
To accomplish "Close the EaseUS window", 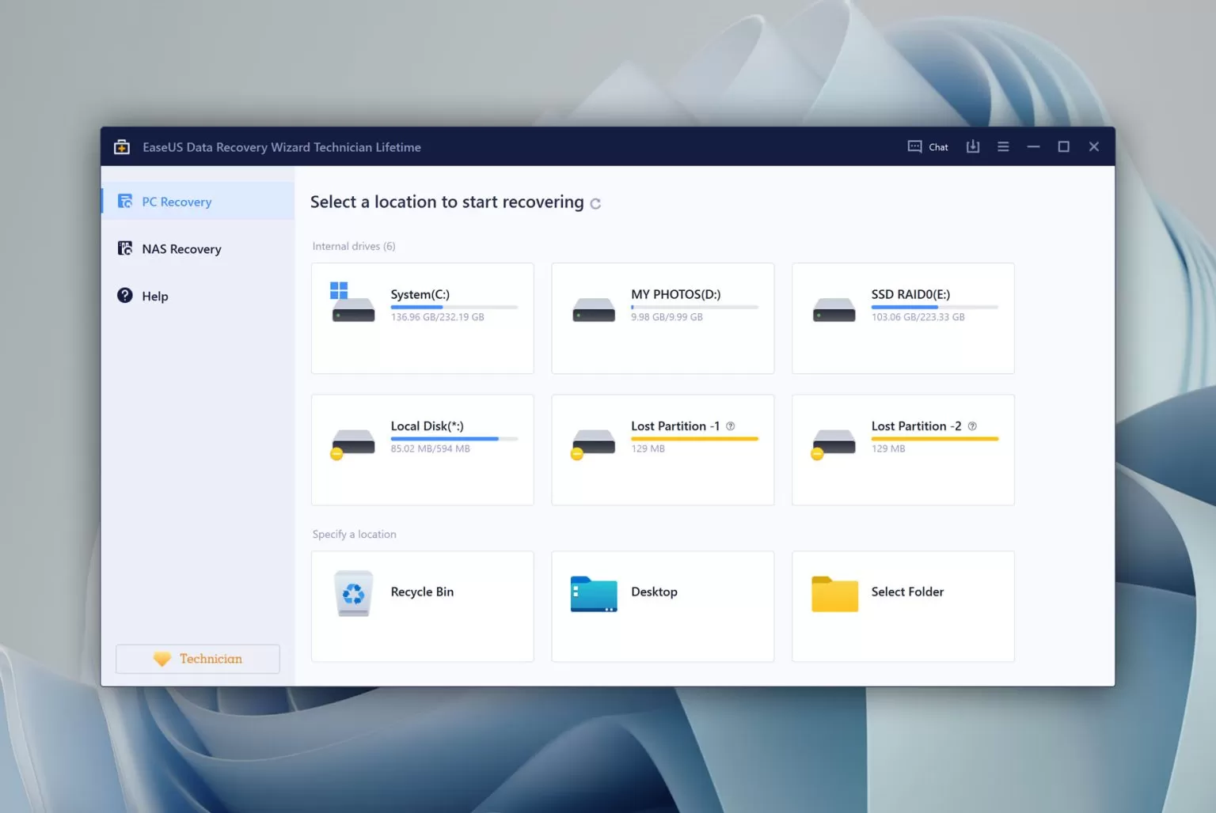I will tap(1094, 147).
